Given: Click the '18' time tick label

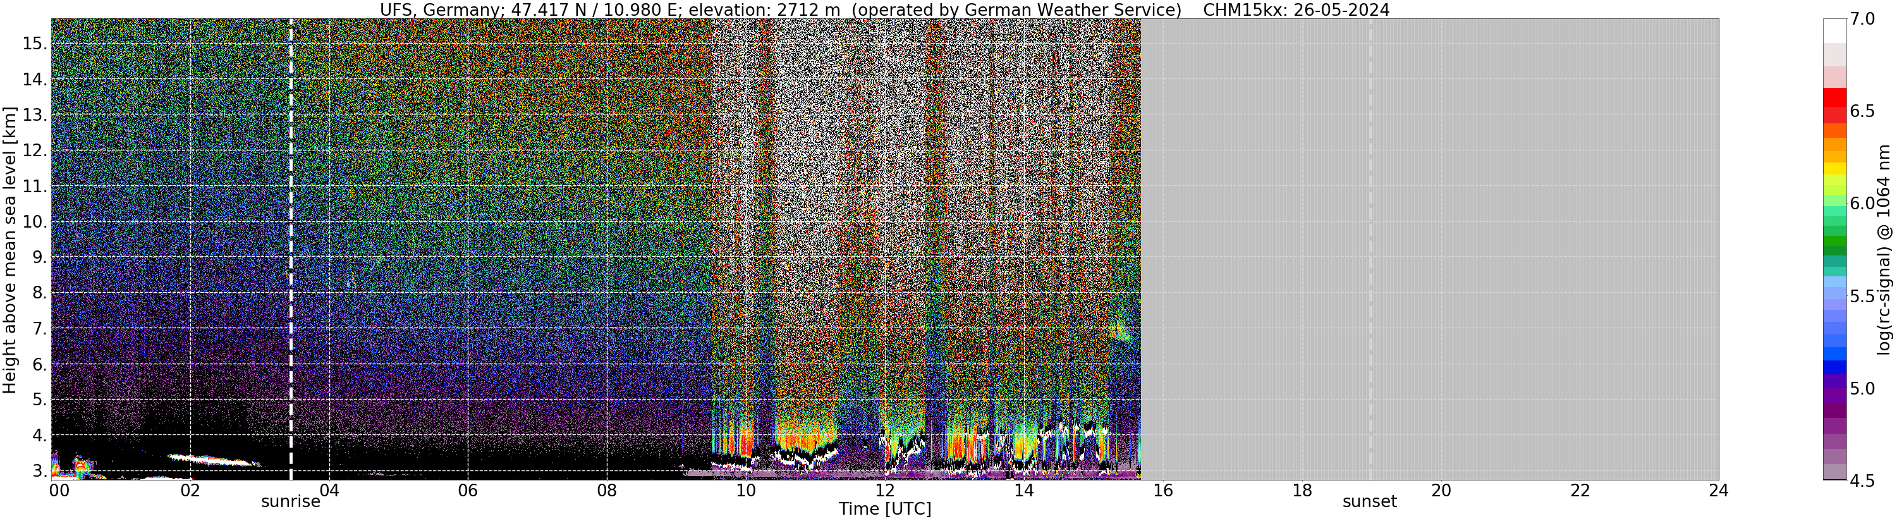Looking at the screenshot, I should 1302,490.
